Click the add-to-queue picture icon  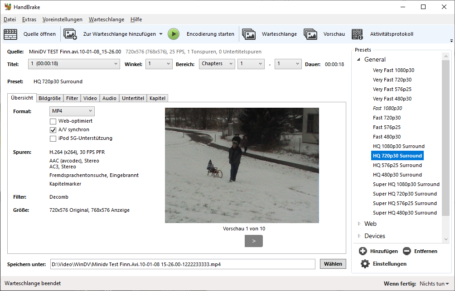pos(70,34)
